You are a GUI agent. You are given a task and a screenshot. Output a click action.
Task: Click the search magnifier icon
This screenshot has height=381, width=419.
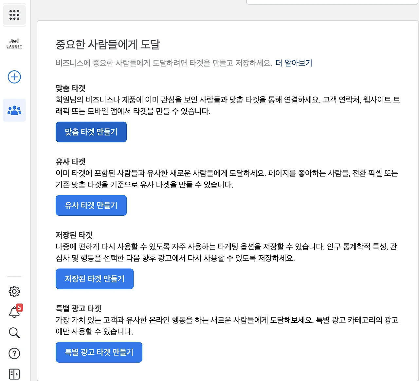coord(14,333)
